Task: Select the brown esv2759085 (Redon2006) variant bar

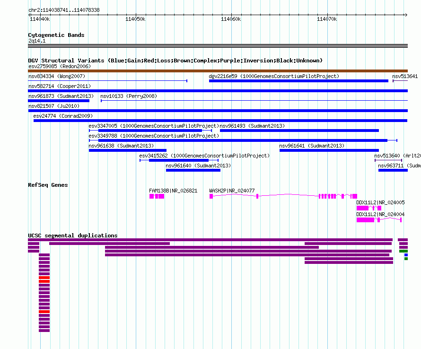Action: [x=218, y=71]
